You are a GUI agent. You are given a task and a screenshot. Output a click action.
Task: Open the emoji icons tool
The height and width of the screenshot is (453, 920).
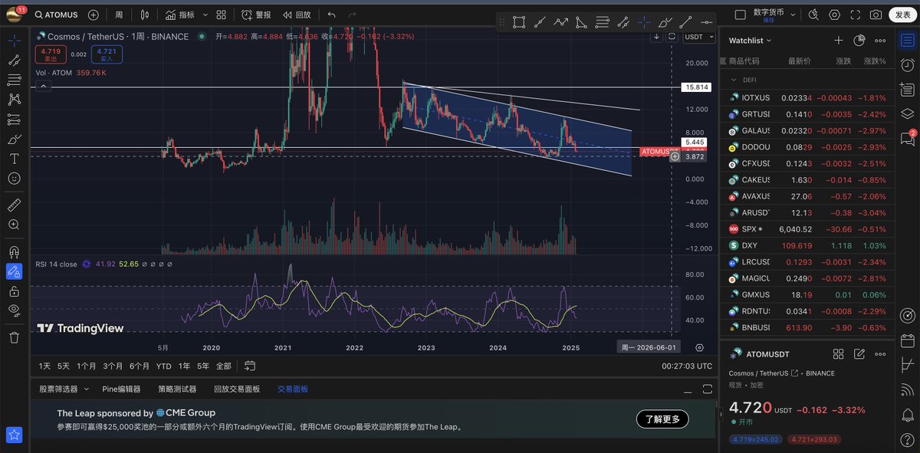(14, 178)
